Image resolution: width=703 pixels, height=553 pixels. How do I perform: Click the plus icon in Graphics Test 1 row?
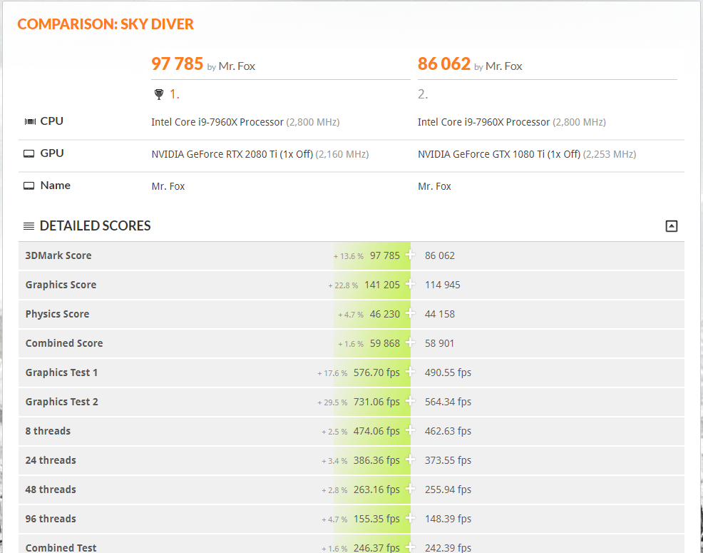[410, 372]
